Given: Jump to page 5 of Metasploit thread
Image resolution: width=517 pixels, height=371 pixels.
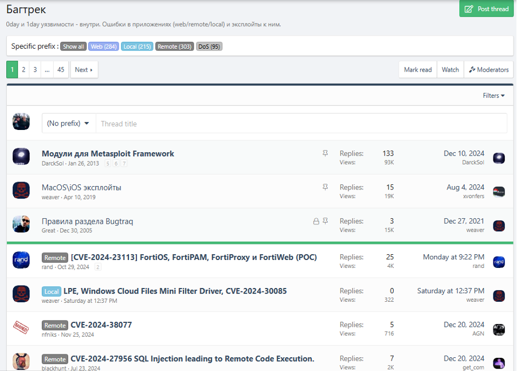Looking at the screenshot, I should coord(108,163).
